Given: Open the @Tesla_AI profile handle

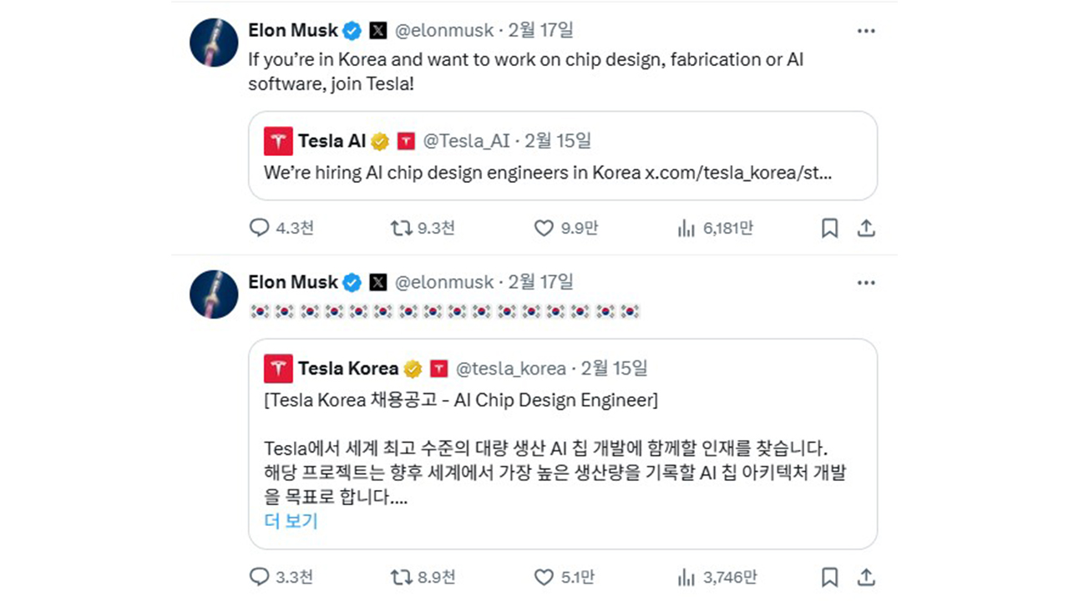Looking at the screenshot, I should pos(466,141).
